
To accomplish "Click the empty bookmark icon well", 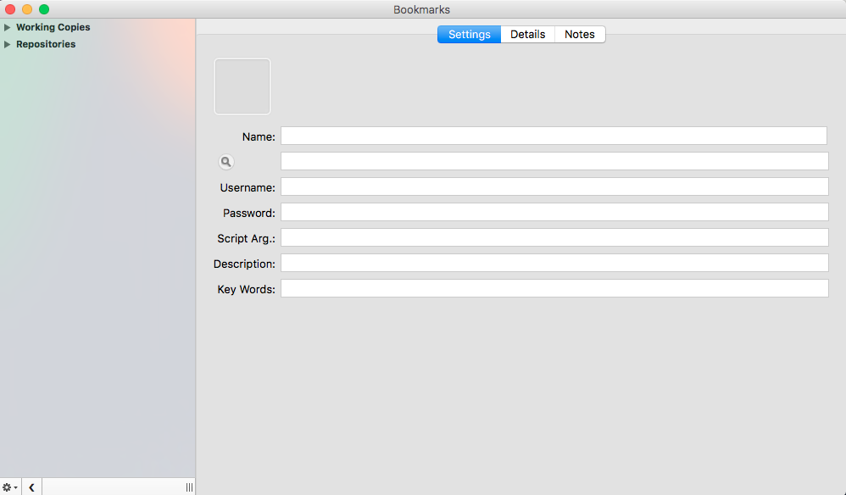I will [x=242, y=86].
